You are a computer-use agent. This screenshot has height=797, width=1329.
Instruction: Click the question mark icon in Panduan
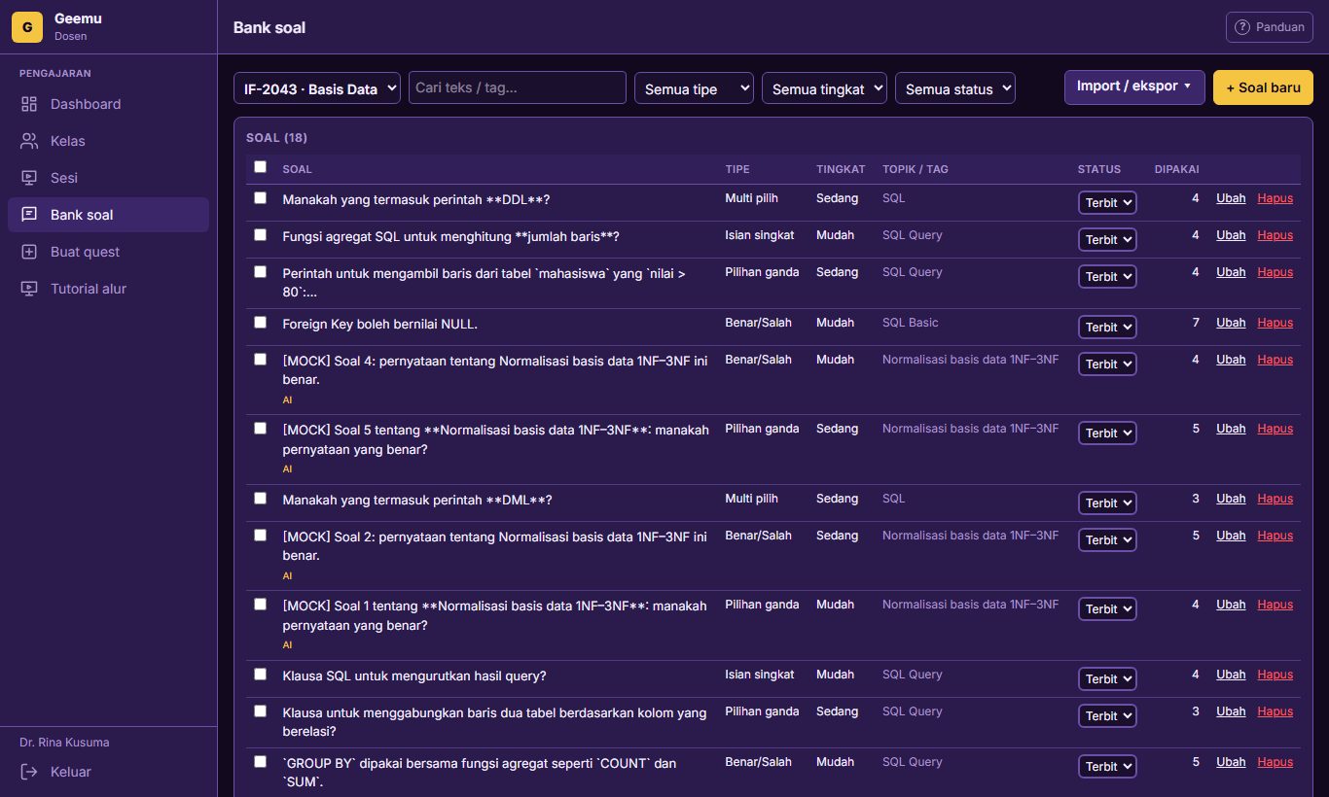coord(1242,27)
